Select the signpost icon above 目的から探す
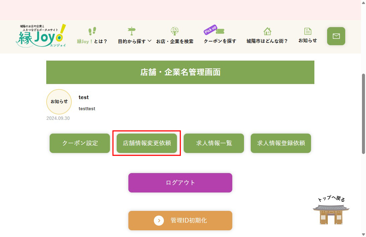 click(x=131, y=31)
